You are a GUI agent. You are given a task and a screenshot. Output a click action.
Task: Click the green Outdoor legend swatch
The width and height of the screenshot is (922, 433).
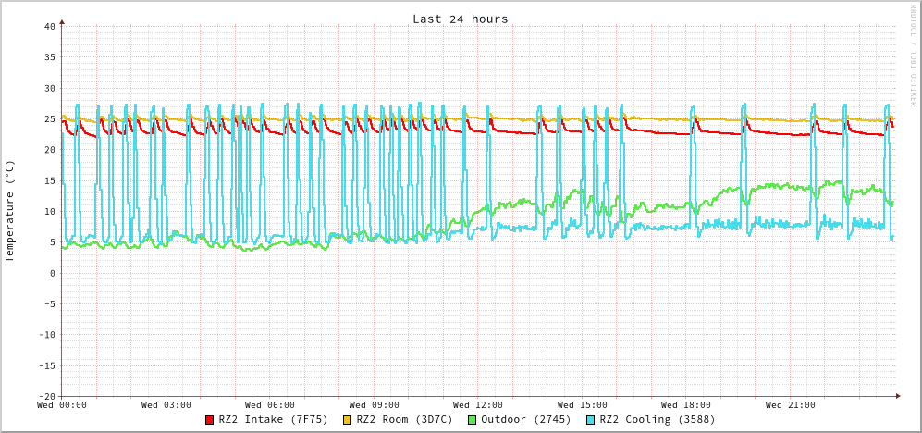(472, 420)
